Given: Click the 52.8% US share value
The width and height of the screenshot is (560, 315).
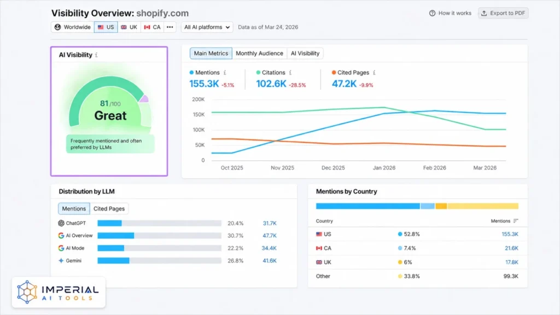Looking at the screenshot, I should [x=412, y=234].
